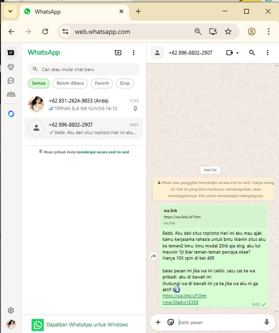Select the WhatsApp browser tab
Screen dimensions: 279x333
click(x=74, y=12)
